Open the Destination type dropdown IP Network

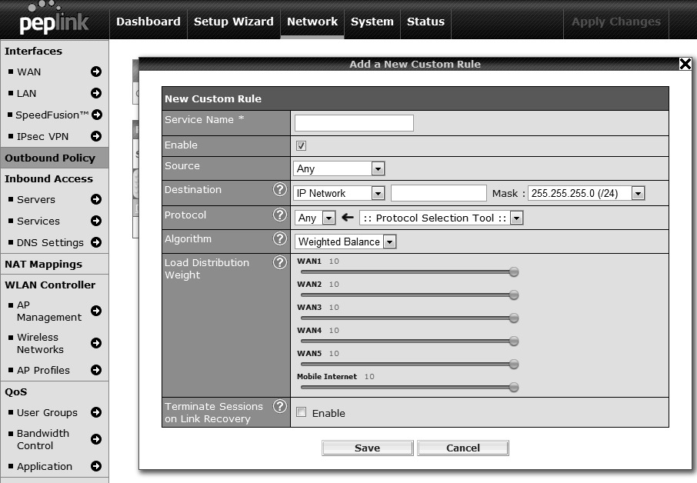pyautogui.click(x=338, y=193)
